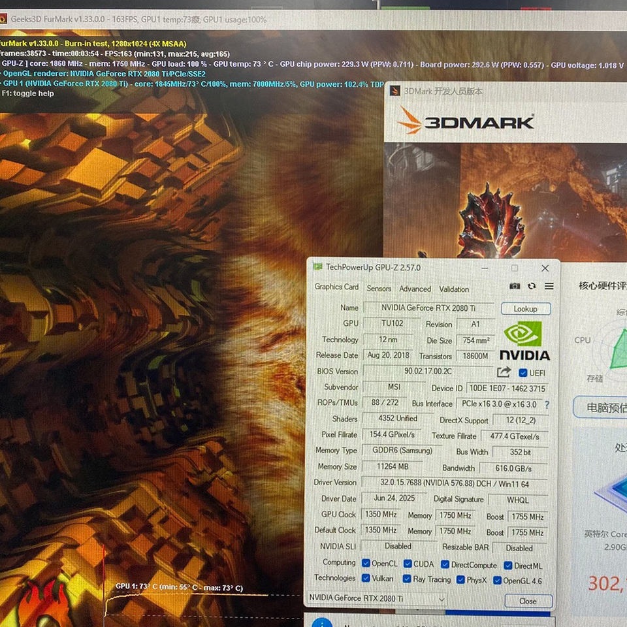Click Memory Type GDDR6 (Samsung) value
627x627 pixels.
click(402, 450)
